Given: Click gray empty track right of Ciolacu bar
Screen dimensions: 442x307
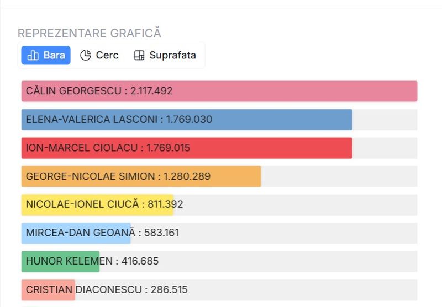Looking at the screenshot, I should [x=385, y=148].
